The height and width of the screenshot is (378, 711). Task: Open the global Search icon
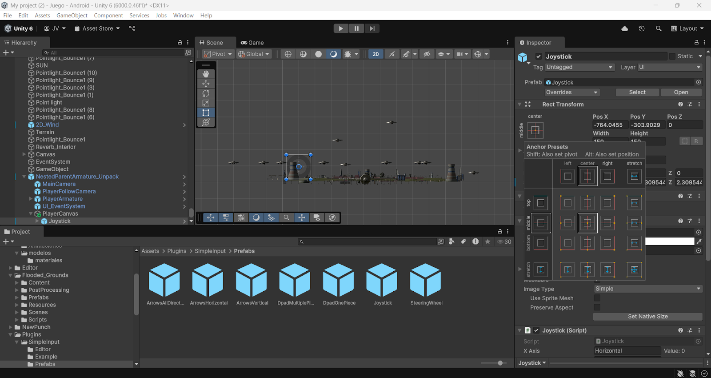[659, 28]
